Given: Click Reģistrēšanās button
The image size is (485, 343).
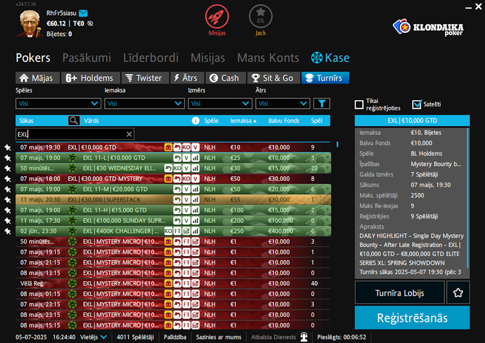Looking at the screenshot, I should point(412,318).
